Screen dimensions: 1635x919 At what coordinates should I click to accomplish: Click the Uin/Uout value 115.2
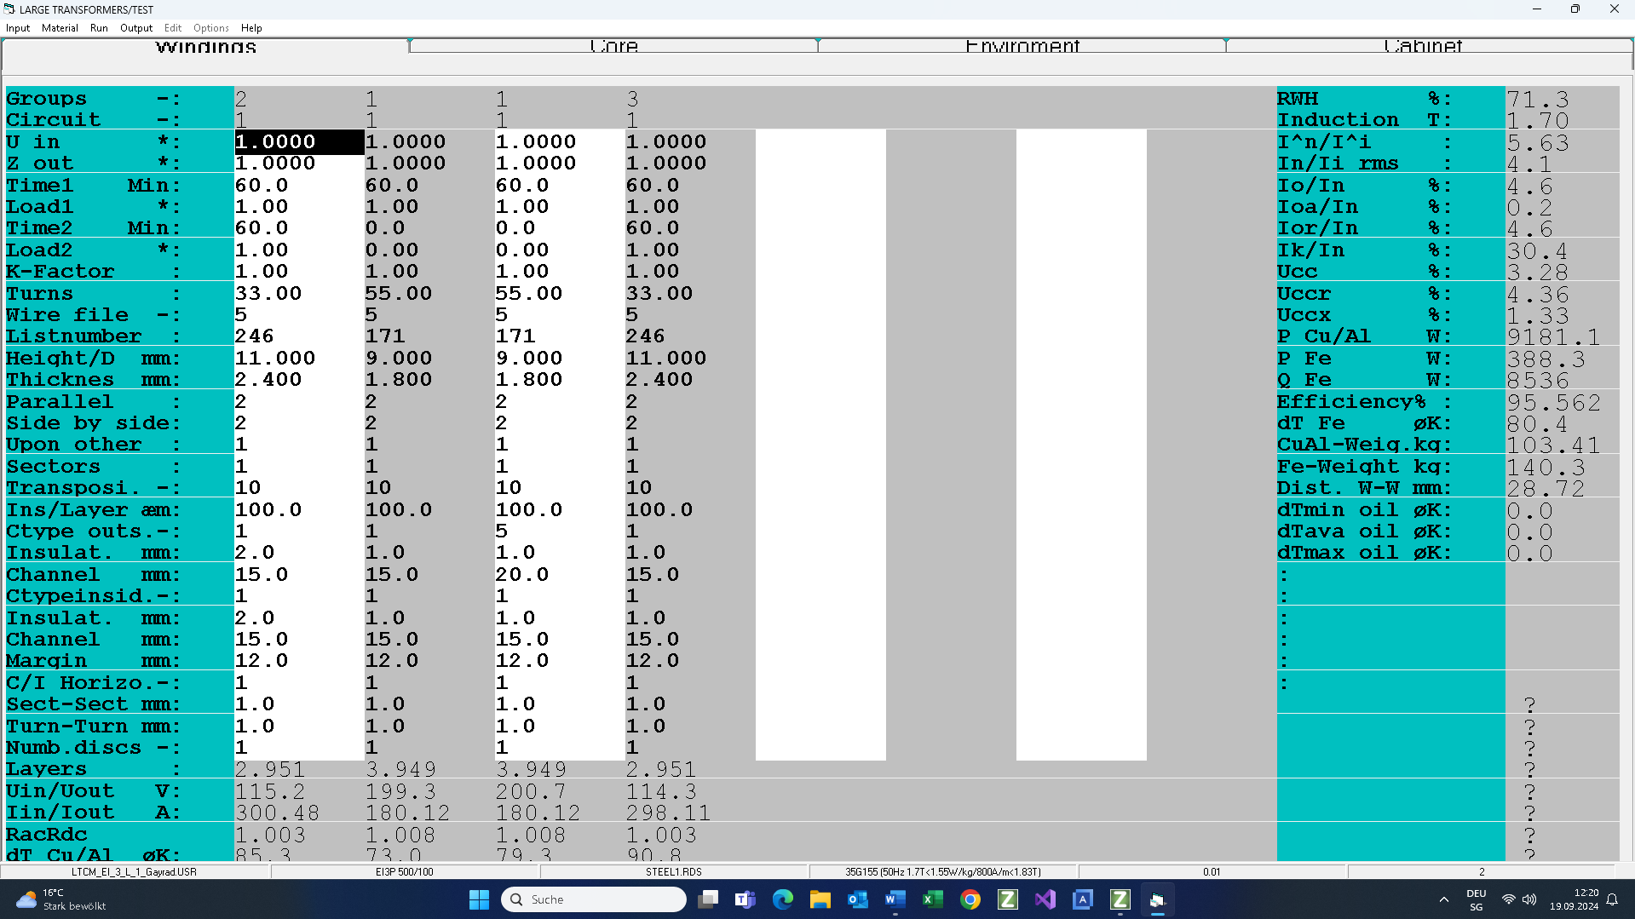click(270, 791)
